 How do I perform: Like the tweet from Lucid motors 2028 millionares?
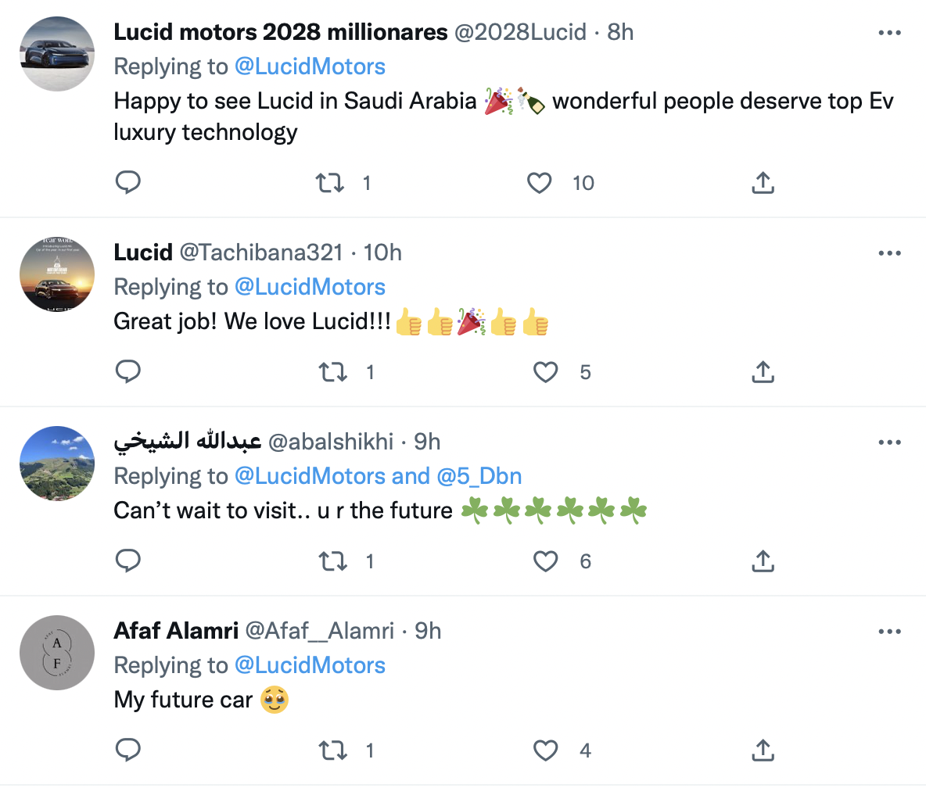point(539,182)
